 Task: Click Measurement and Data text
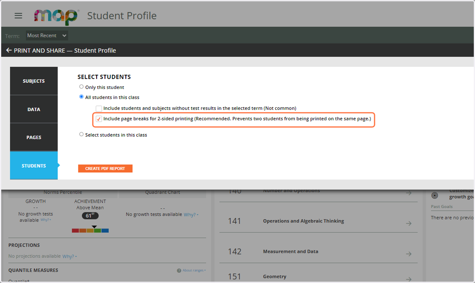click(x=291, y=251)
